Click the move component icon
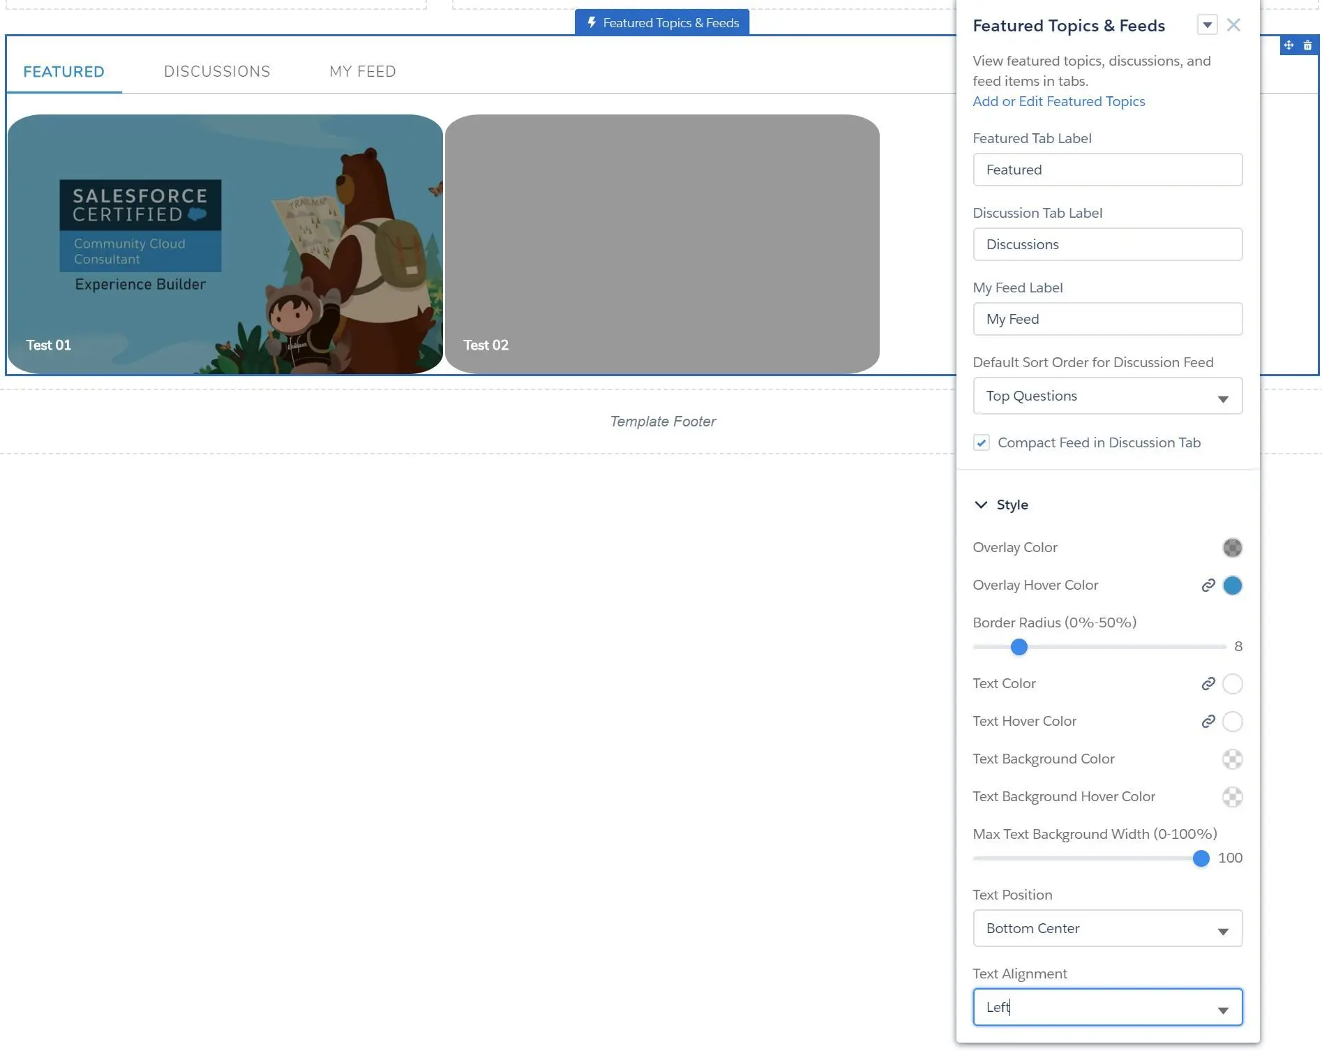 point(1289,45)
